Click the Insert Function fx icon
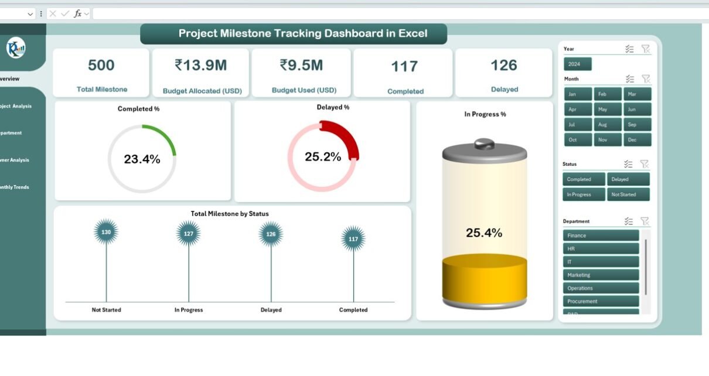Screen dimensions: 709x376 coord(77,13)
